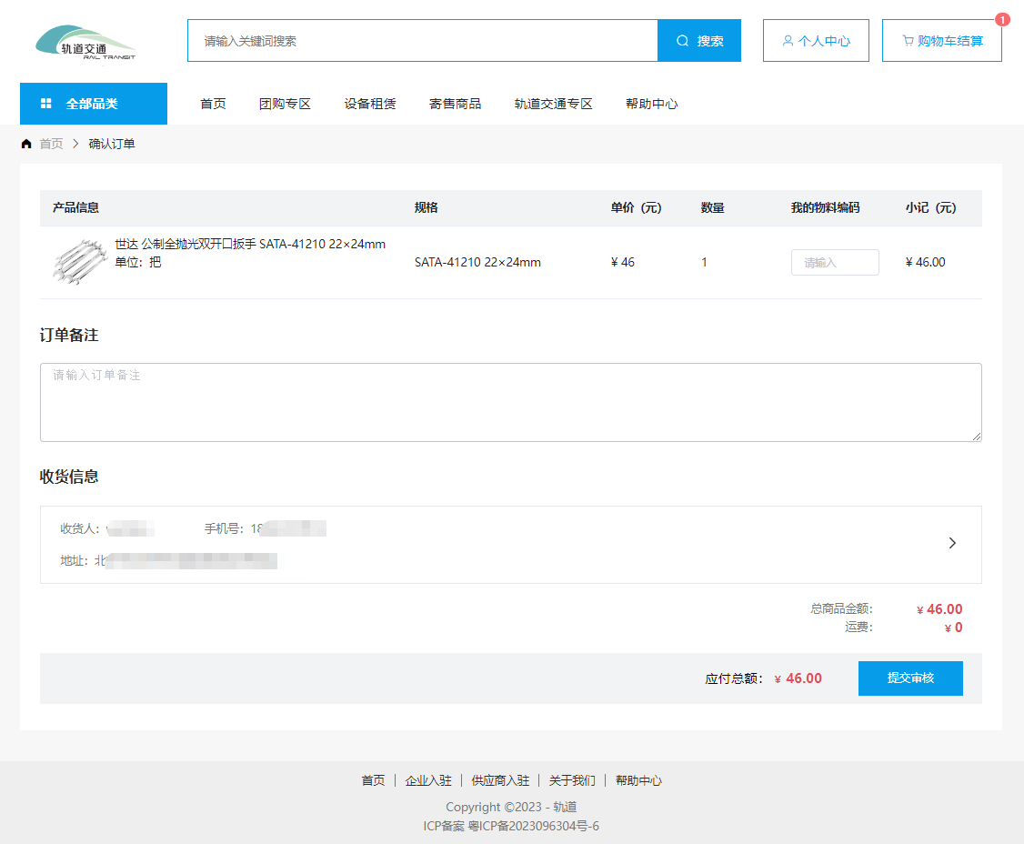This screenshot has height=844, width=1024.
Task: Open personal center via user icon
Action: (x=816, y=41)
